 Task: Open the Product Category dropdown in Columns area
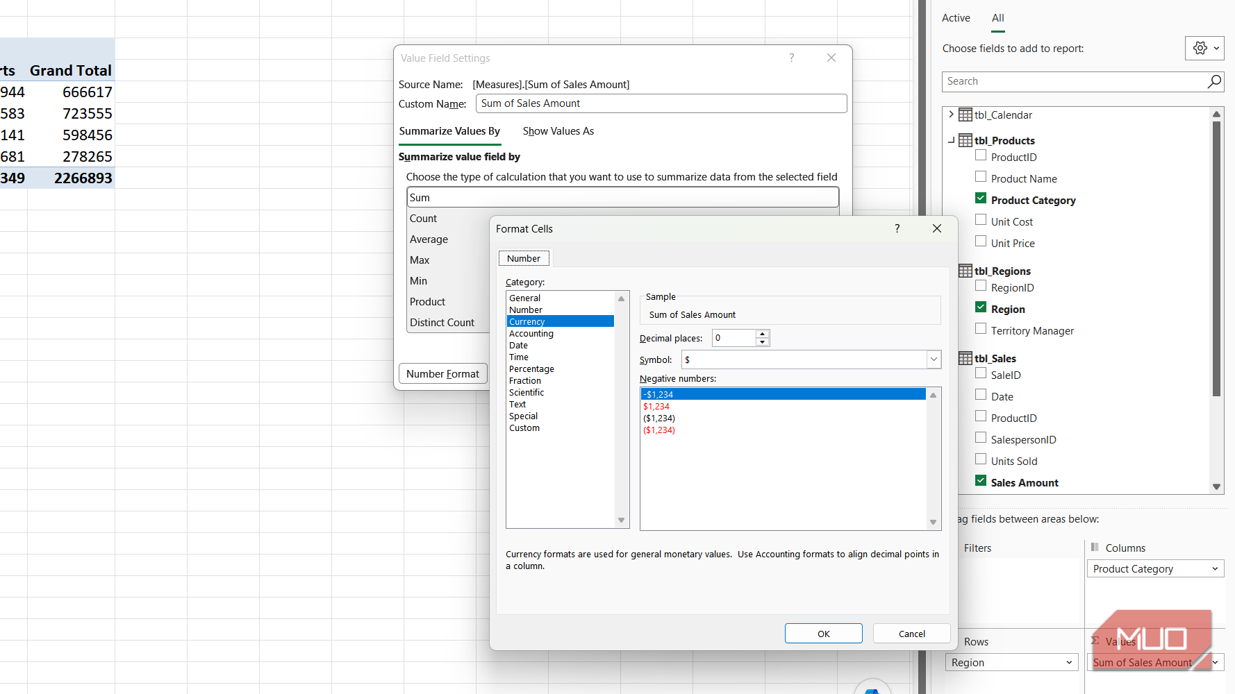1215,568
